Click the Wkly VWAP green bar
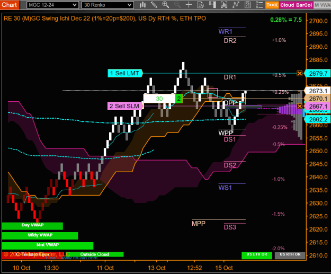Viewport: 331px width, 274px height. tap(40, 236)
